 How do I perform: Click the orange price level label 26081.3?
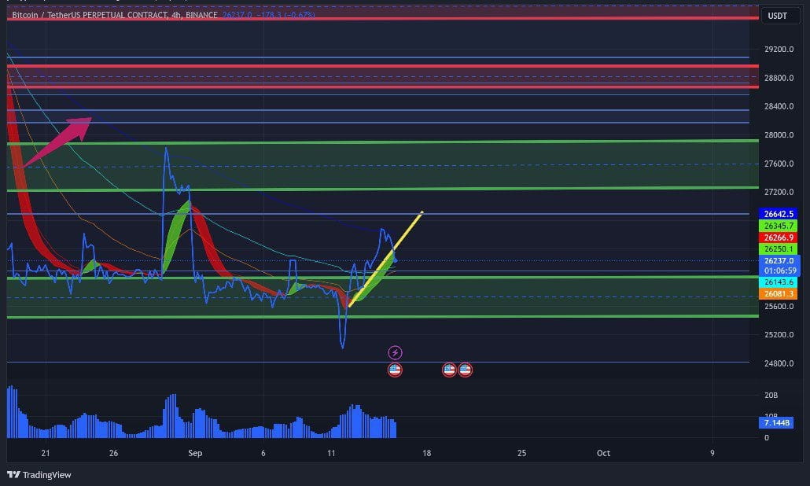[779, 293]
